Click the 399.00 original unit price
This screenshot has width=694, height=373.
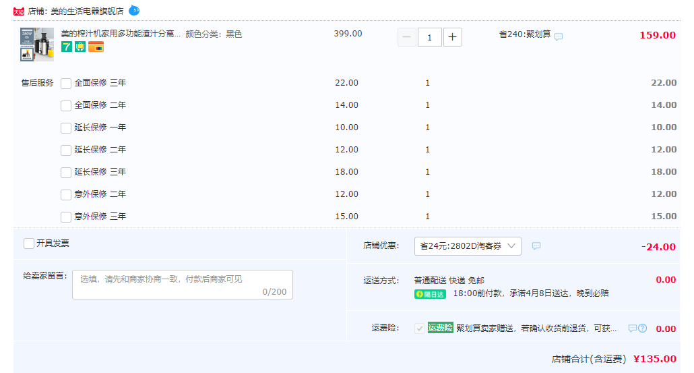pos(348,34)
